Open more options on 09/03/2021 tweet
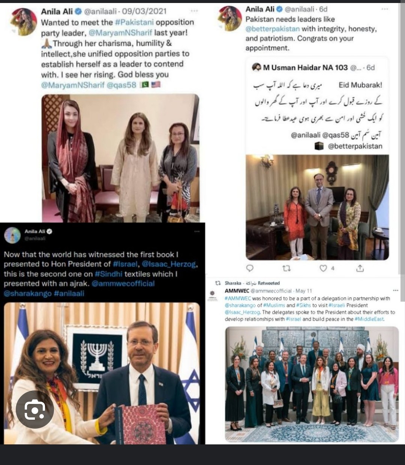This screenshot has height=465, width=405. point(194,11)
